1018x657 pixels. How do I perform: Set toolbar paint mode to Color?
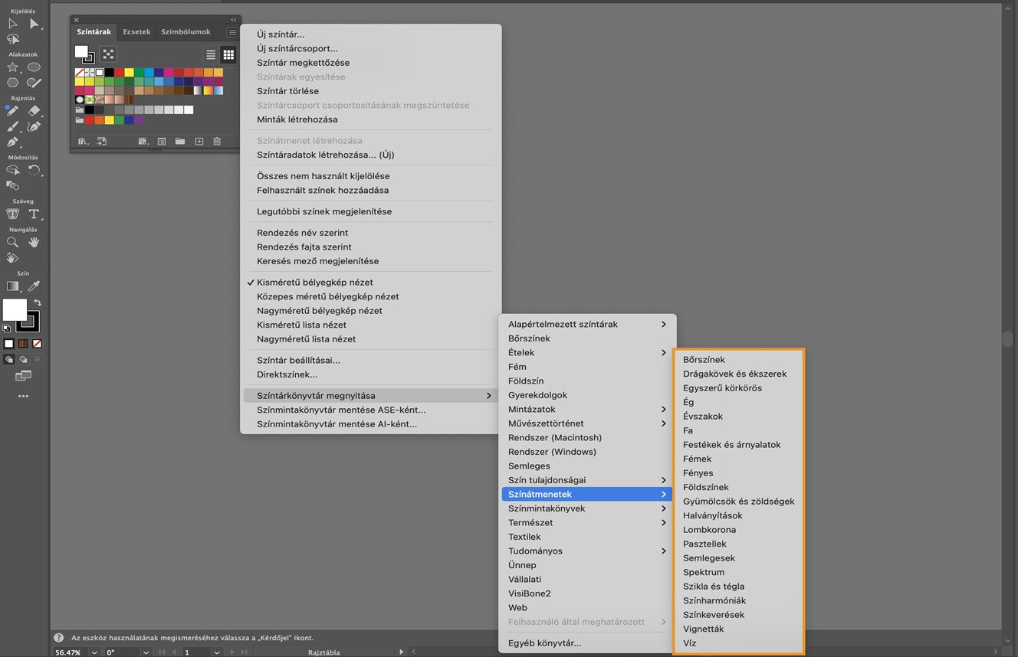pos(9,344)
